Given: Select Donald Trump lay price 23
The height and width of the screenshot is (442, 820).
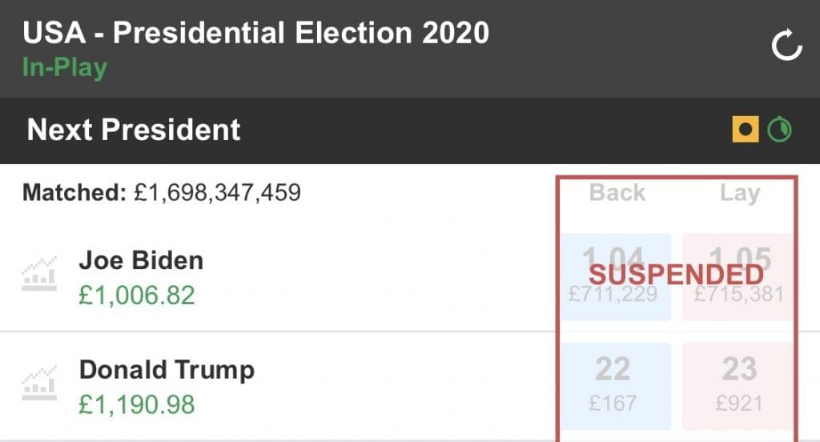Looking at the screenshot, I should click(738, 387).
